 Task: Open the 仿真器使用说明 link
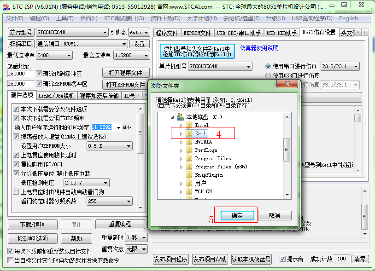259,48
